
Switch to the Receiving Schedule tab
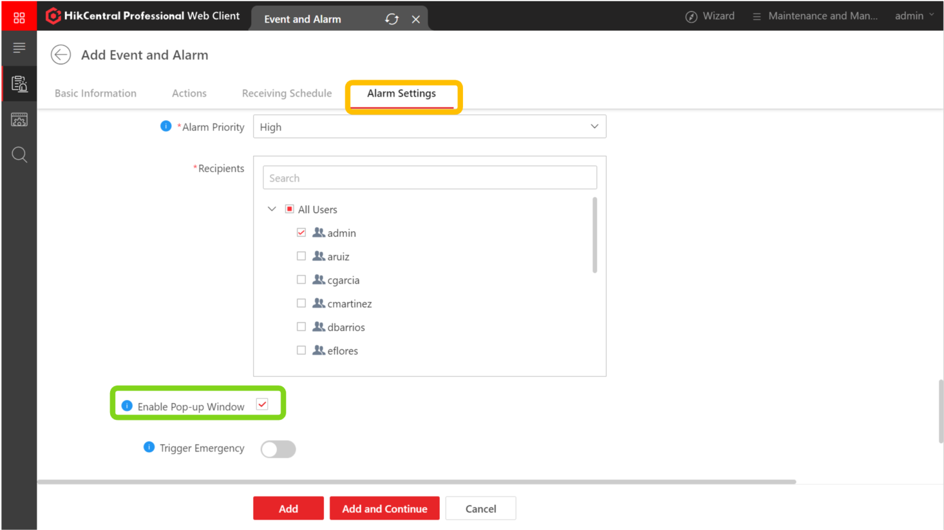(x=287, y=93)
